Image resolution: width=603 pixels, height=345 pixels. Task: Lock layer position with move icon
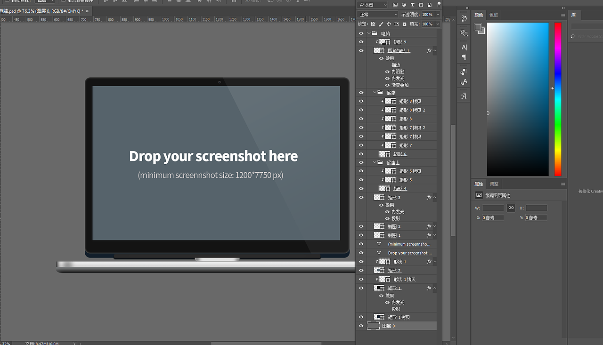pyautogui.click(x=389, y=24)
